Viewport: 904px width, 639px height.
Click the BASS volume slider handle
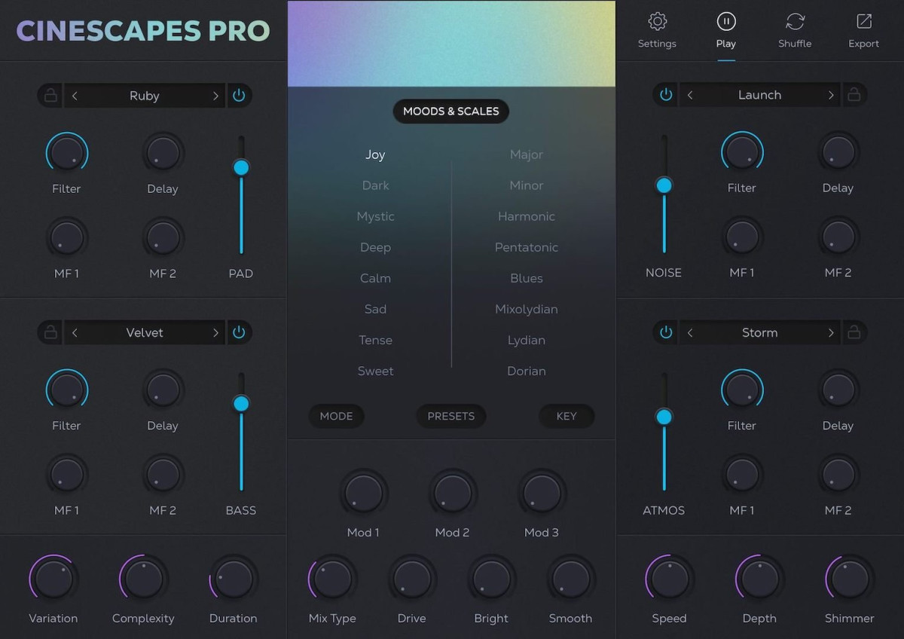(241, 404)
